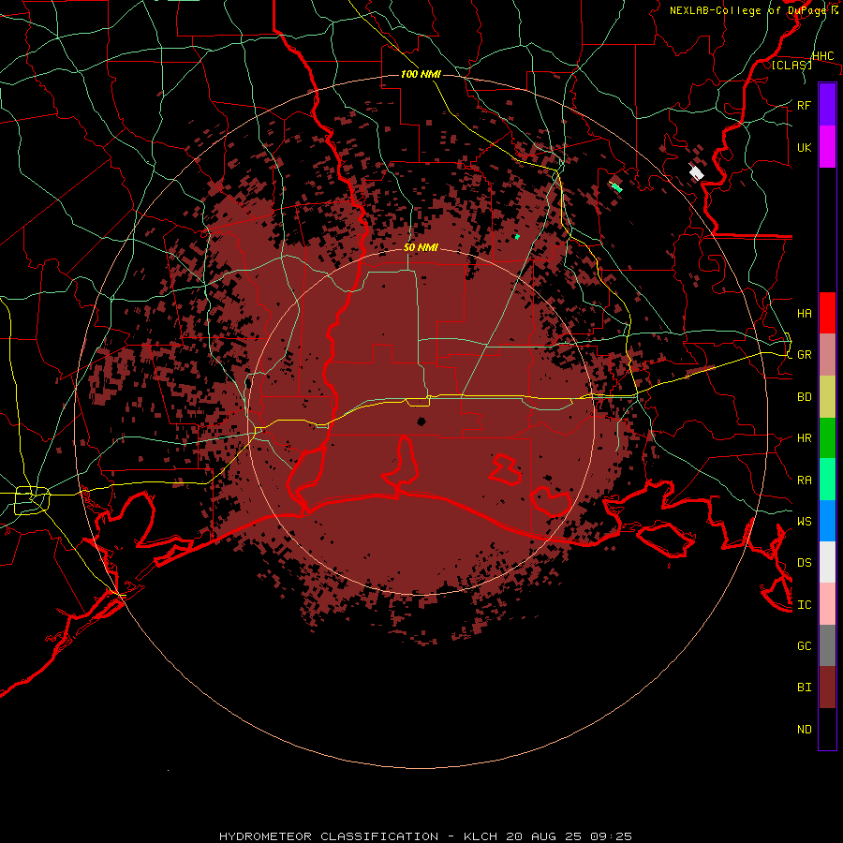Click the Hydrometeor Classification KLCH title caption

pos(425,836)
